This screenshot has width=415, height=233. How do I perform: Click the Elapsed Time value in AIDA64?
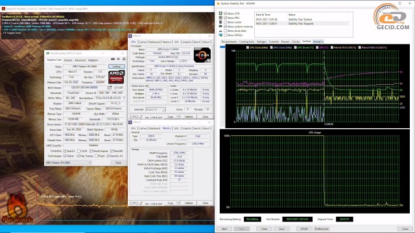coord(344,219)
